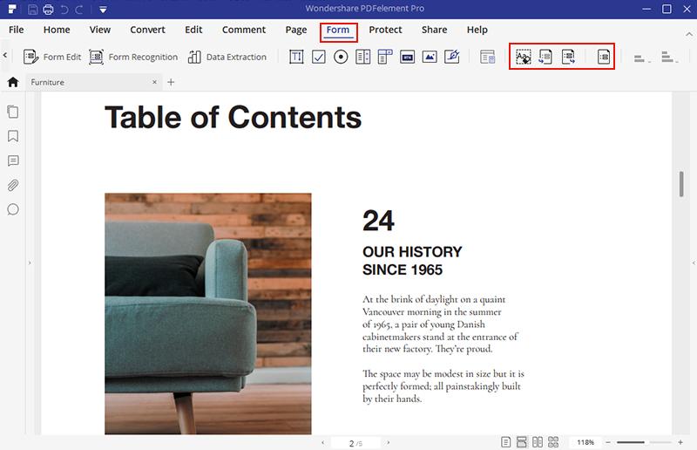Go to the previous page

[x=322, y=442]
